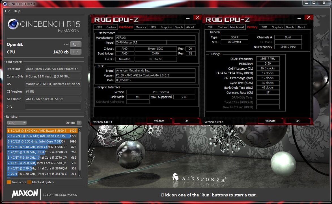
Task: Click the Identical System color swatch
Action: (x=29, y=182)
